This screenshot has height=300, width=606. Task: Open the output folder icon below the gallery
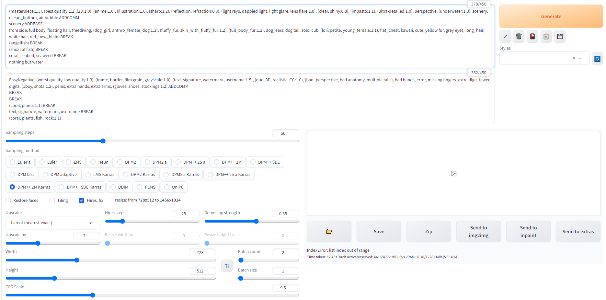[x=329, y=231]
